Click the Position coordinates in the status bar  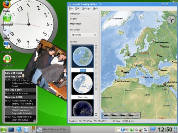pyautogui.click(x=93, y=121)
